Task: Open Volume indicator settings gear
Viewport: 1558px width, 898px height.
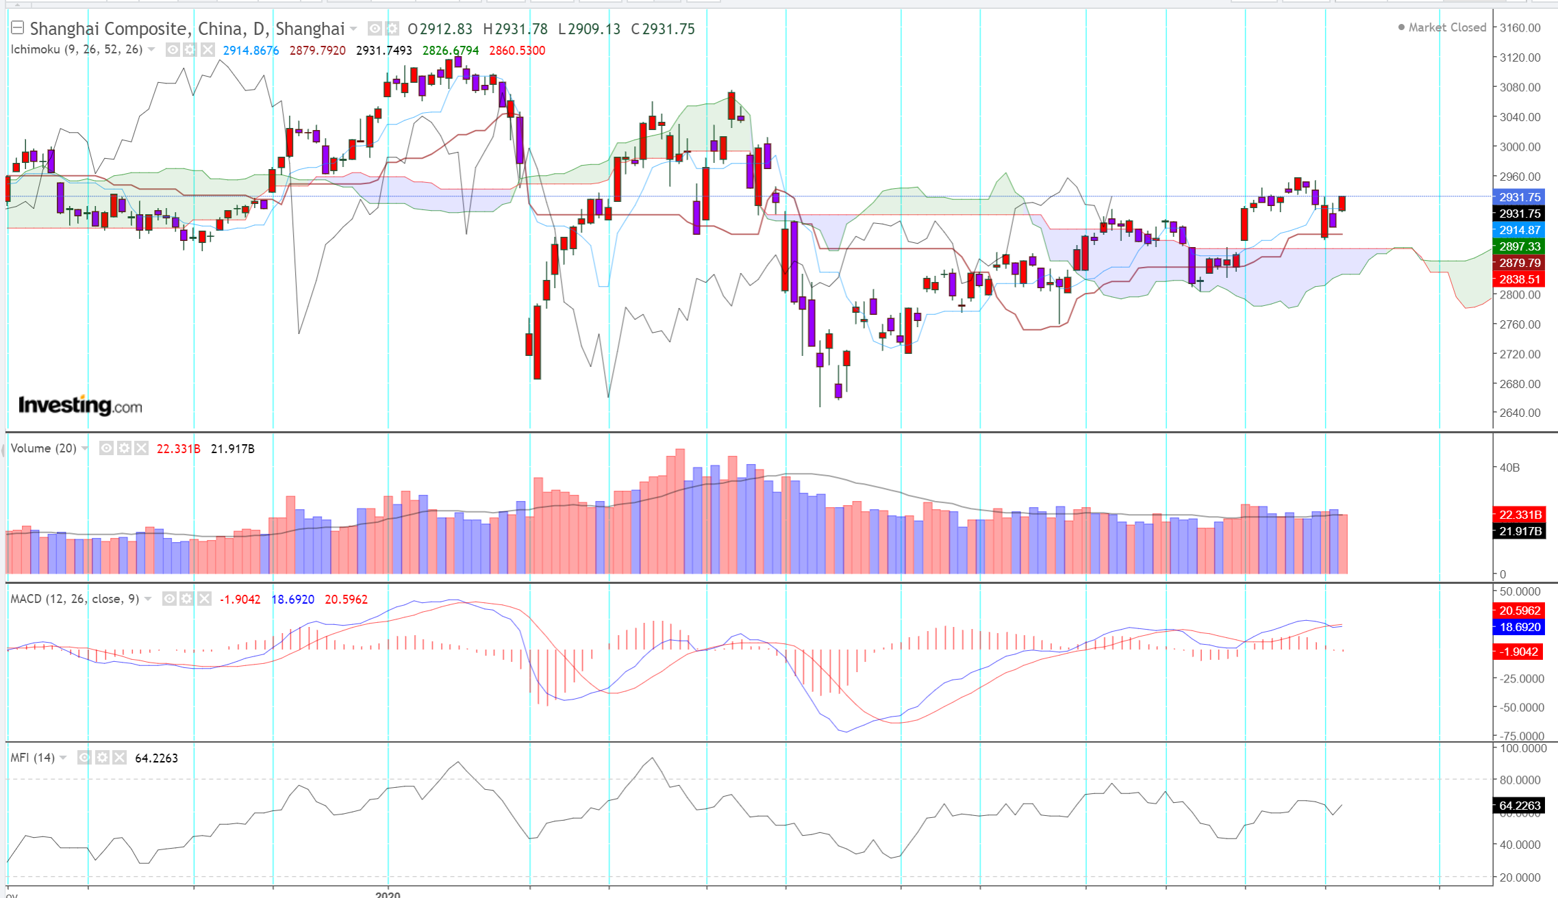Action: [x=124, y=448]
